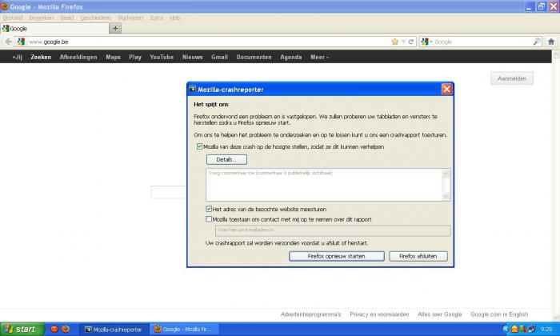Click Zoeken in Google bar

point(41,57)
